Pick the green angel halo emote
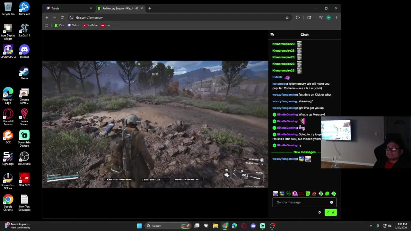 pos(308,193)
